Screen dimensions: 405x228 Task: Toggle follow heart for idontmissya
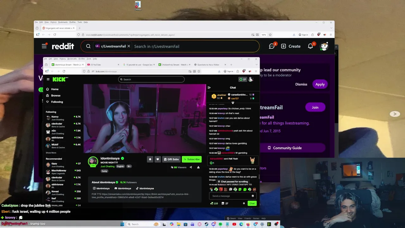point(158,159)
